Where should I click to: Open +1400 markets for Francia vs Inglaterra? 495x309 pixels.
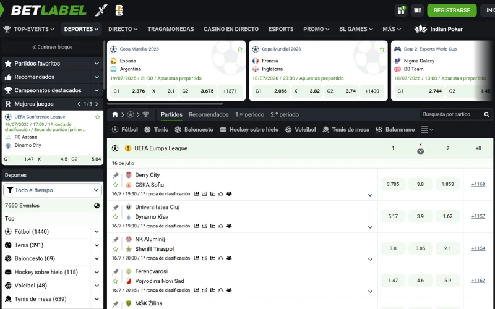pyautogui.click(x=372, y=91)
